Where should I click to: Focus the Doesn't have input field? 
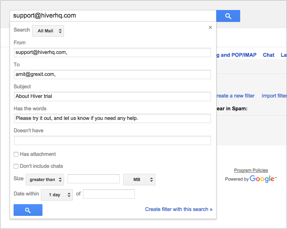click(112, 141)
